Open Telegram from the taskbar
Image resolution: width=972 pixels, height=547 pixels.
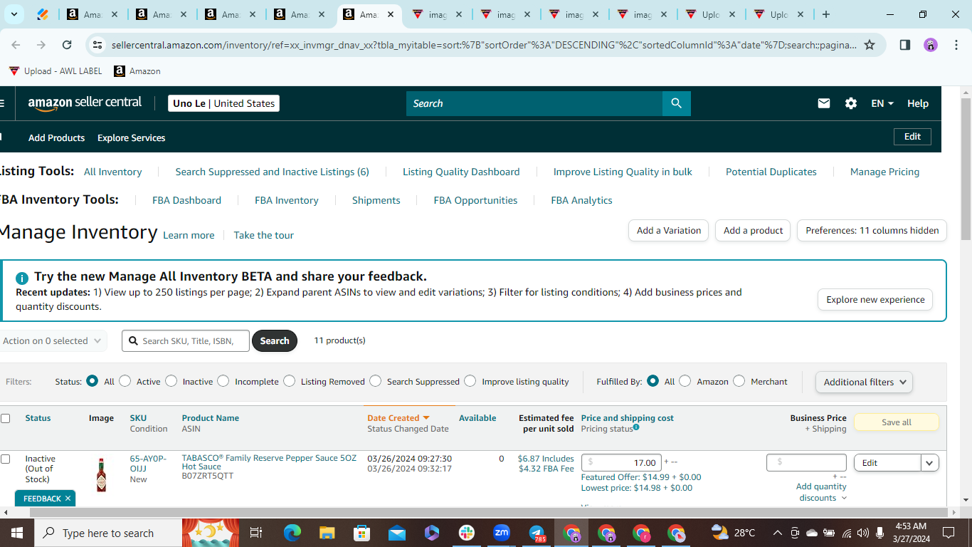coord(537,533)
